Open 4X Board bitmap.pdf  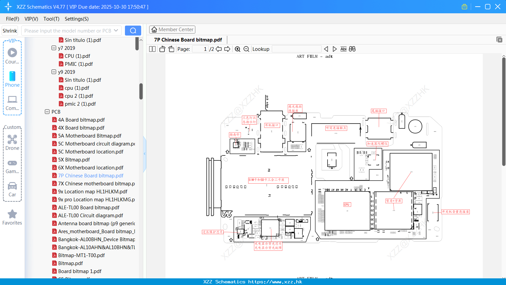[81, 128]
